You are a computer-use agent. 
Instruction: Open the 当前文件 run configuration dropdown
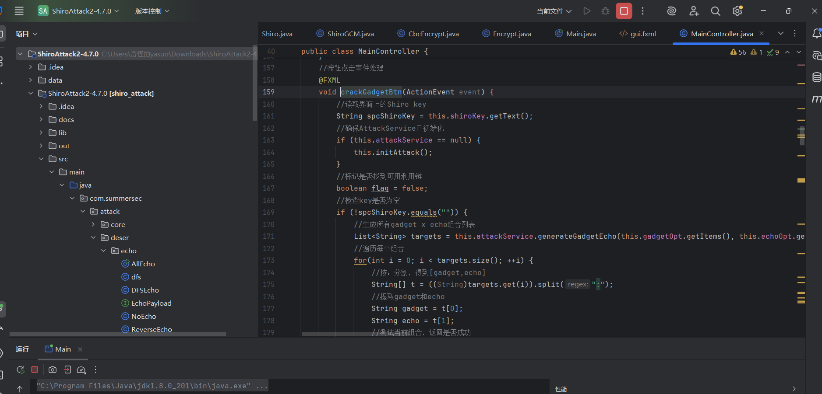[x=554, y=11]
